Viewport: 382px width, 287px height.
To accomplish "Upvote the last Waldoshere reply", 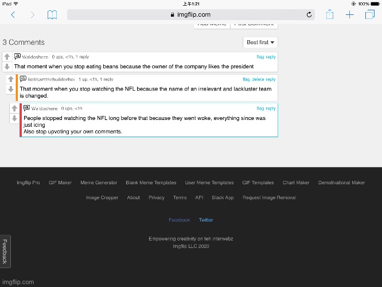I will click(x=14, y=108).
